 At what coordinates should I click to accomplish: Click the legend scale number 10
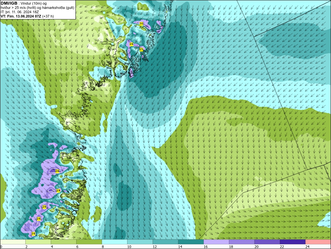129,247
